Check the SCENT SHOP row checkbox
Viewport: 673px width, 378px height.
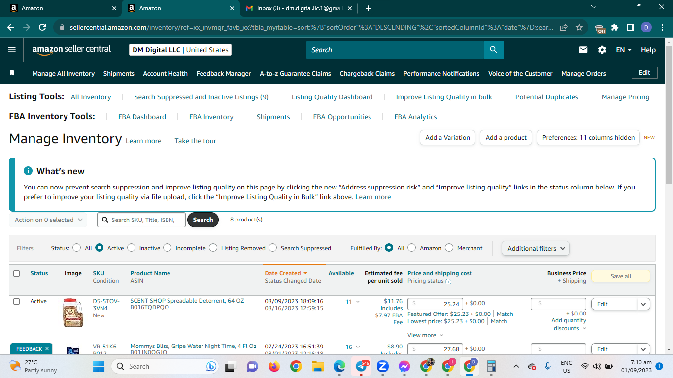pos(17,301)
